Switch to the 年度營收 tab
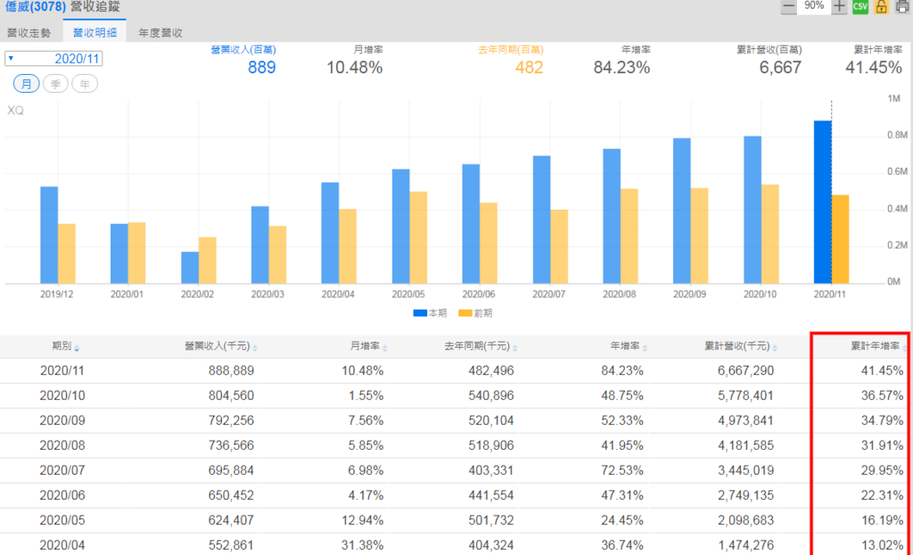The image size is (913, 555). pyautogui.click(x=160, y=33)
